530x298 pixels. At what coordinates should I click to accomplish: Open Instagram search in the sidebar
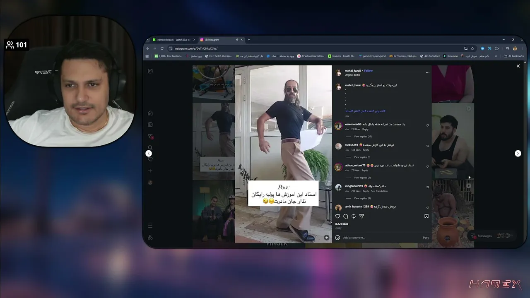[x=150, y=148]
